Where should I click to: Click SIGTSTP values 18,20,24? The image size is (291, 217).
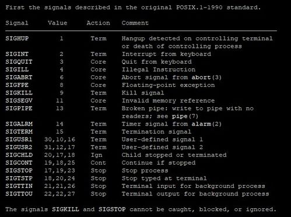(x=59, y=178)
